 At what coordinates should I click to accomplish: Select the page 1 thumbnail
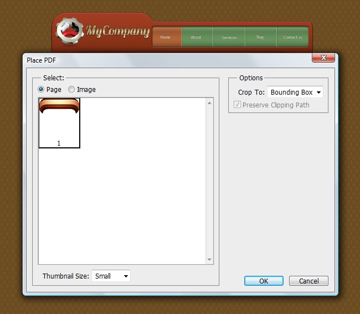click(59, 123)
